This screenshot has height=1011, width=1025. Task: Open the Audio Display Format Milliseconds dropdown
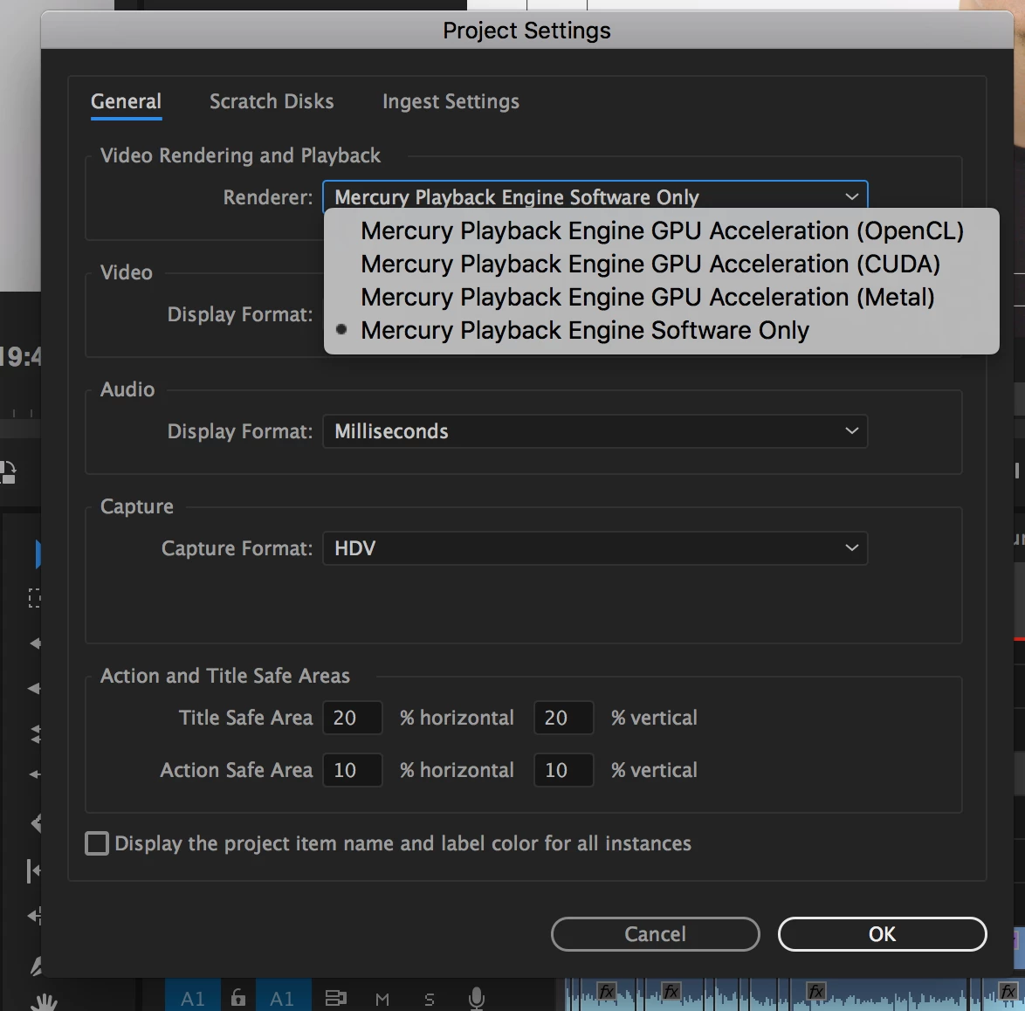coord(595,431)
